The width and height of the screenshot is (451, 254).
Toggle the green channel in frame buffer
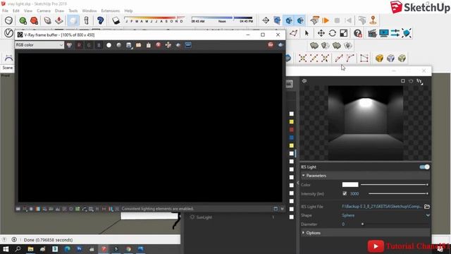point(89,45)
